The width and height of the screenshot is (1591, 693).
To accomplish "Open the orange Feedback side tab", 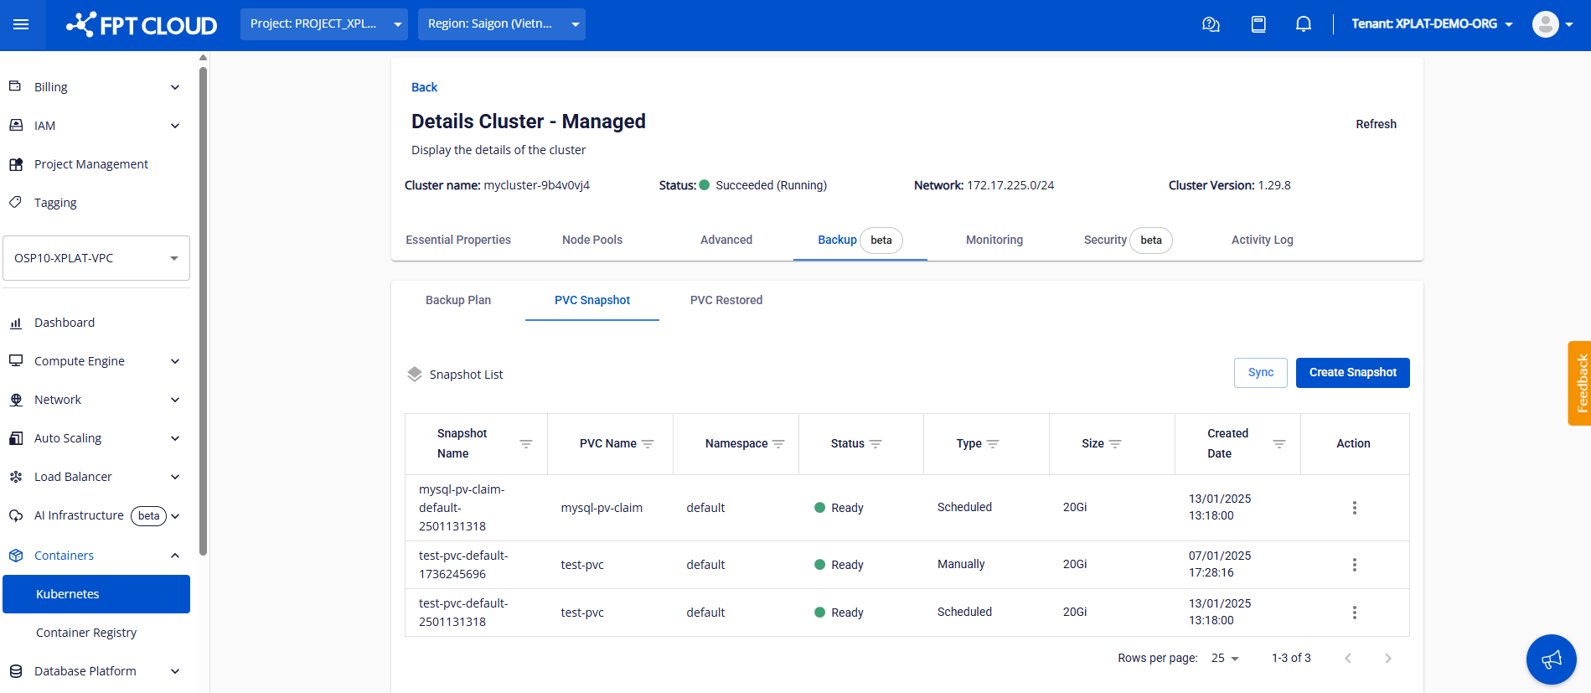I will coord(1579,383).
